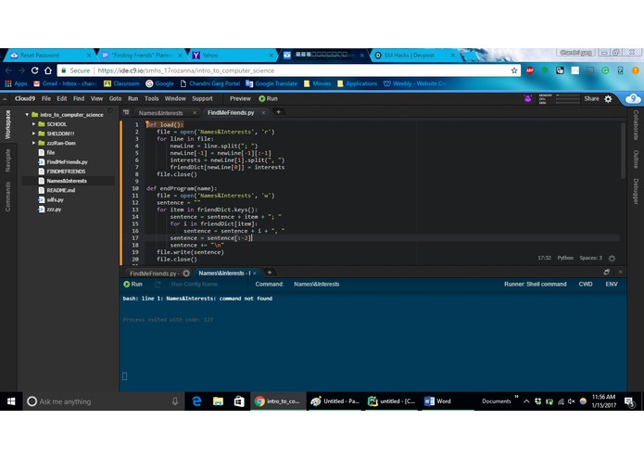Click the purple user avatar icon
The image size is (644, 458).
tap(528, 98)
